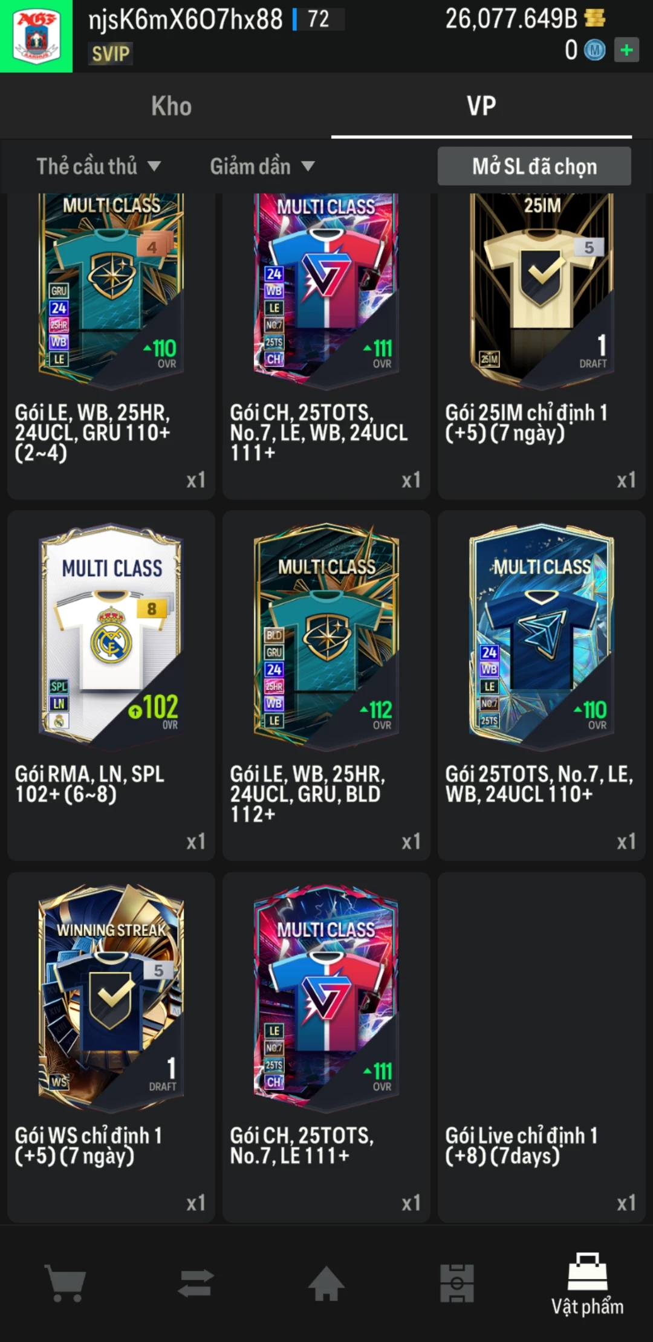Open the shopping cart store icon
653x1342 pixels.
coord(65,1283)
